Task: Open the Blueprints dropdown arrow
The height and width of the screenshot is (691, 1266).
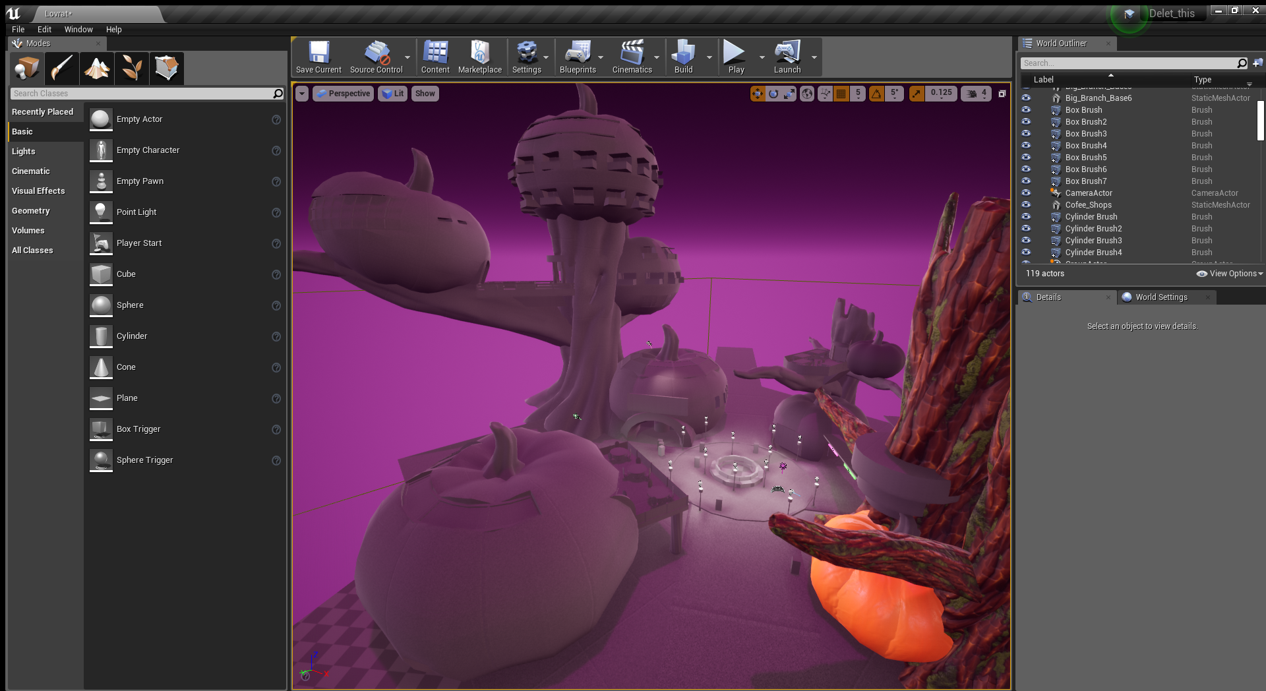Action: click(x=601, y=57)
